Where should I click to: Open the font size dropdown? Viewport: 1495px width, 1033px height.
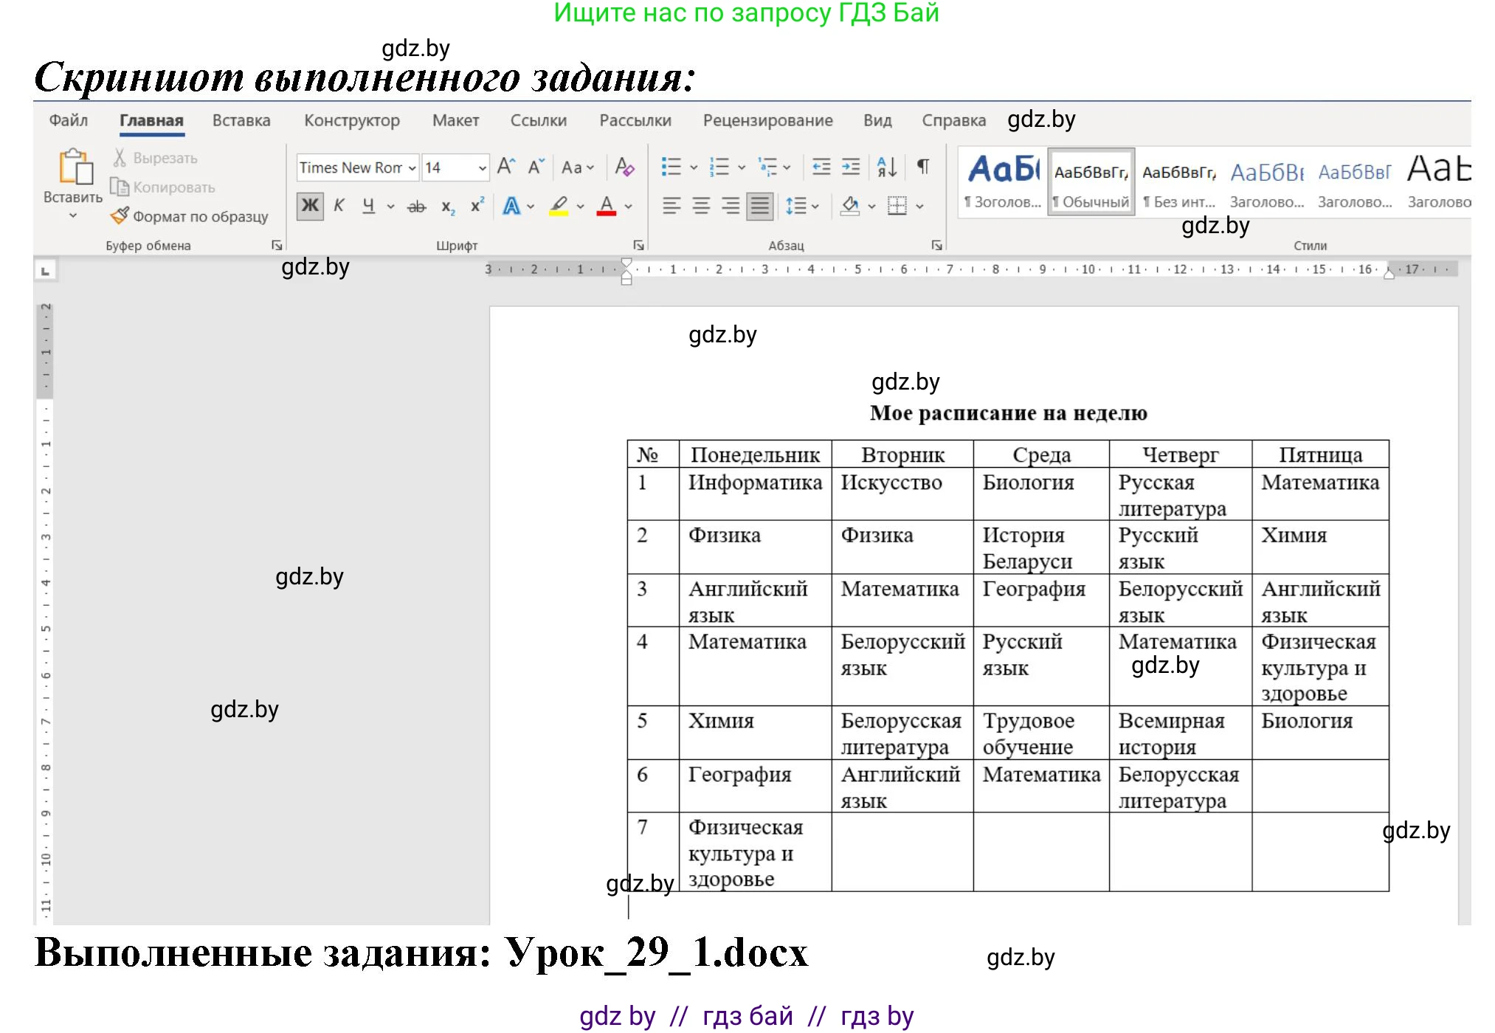482,167
